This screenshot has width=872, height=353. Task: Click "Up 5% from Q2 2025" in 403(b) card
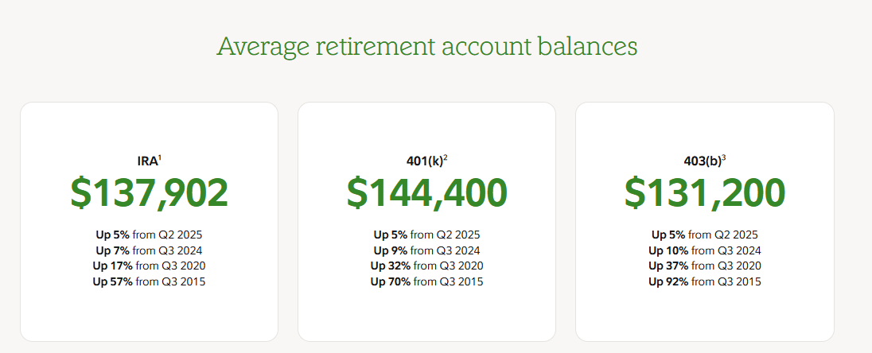coord(704,235)
